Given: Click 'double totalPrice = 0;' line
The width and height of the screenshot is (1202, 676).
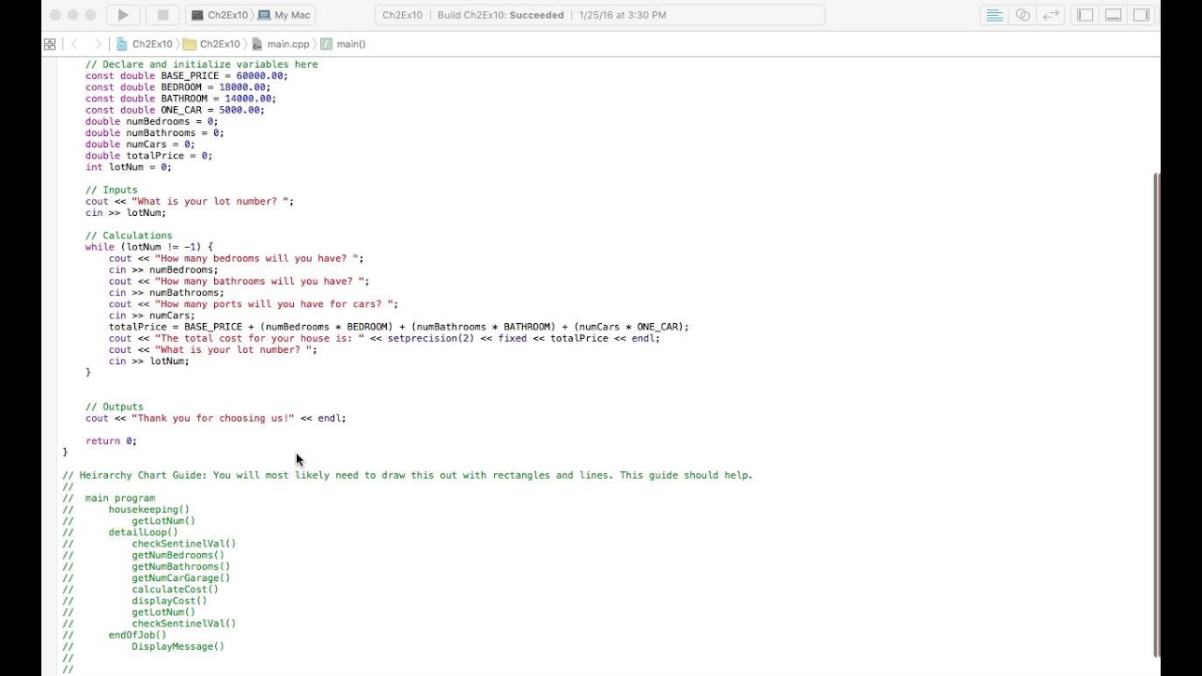Looking at the screenshot, I should (x=148, y=156).
